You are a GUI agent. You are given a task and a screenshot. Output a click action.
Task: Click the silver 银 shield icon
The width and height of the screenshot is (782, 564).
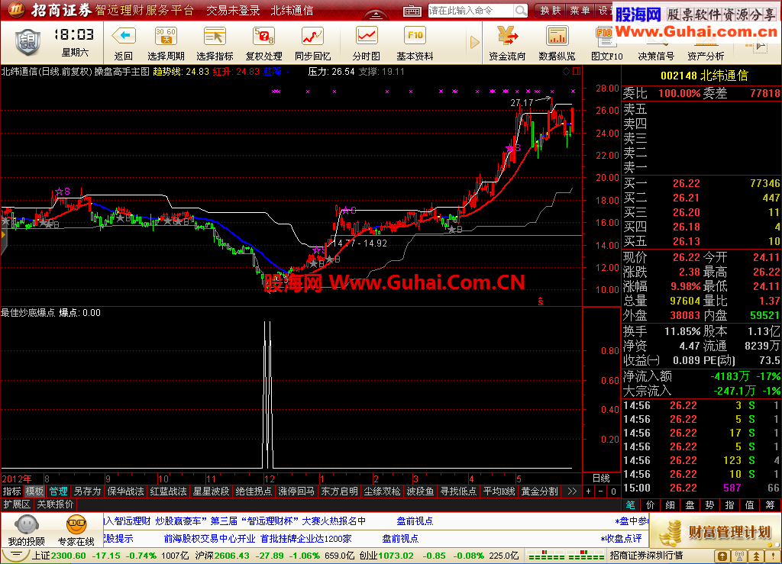click(27, 43)
